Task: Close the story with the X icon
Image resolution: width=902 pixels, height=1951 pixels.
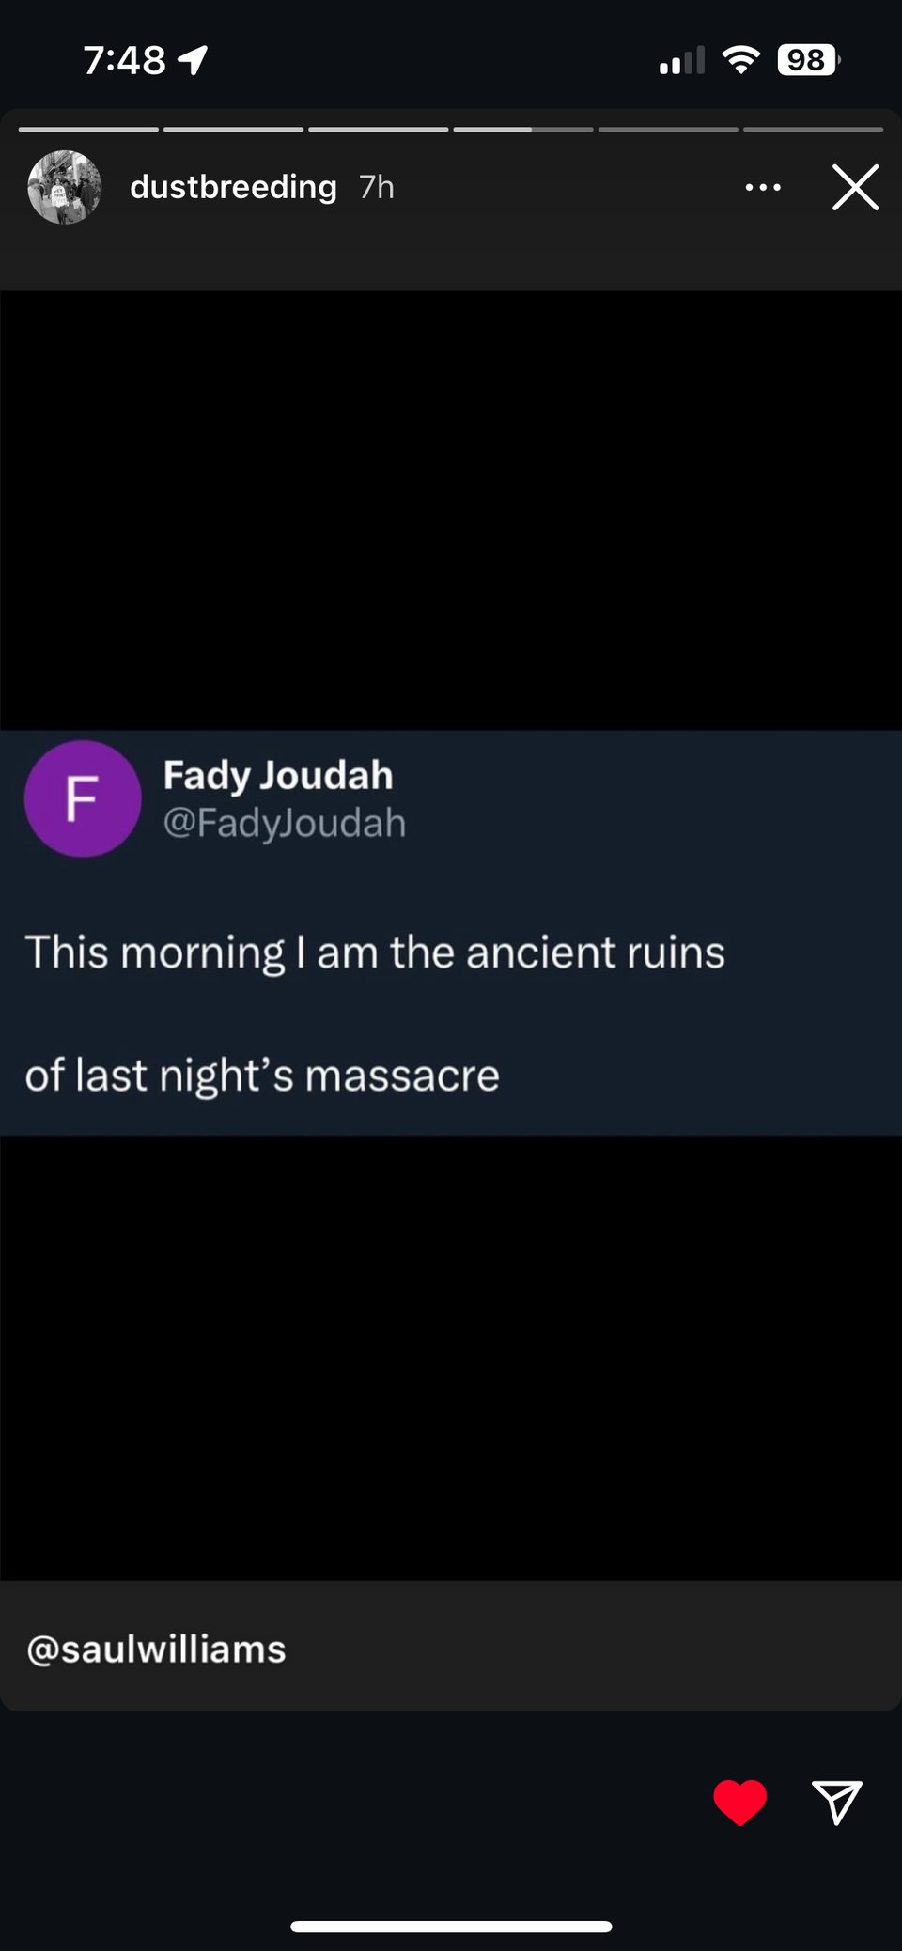Action: [855, 187]
